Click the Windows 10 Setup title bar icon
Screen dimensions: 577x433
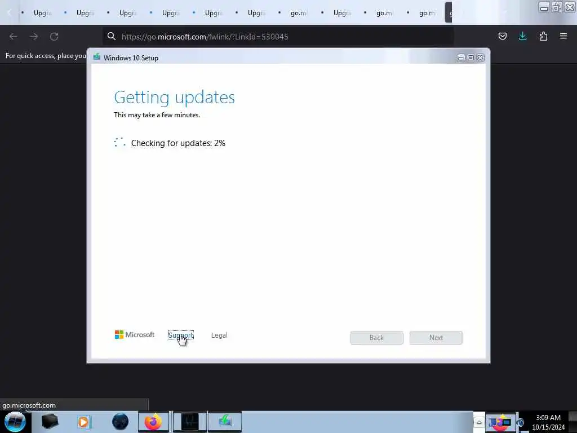click(97, 57)
